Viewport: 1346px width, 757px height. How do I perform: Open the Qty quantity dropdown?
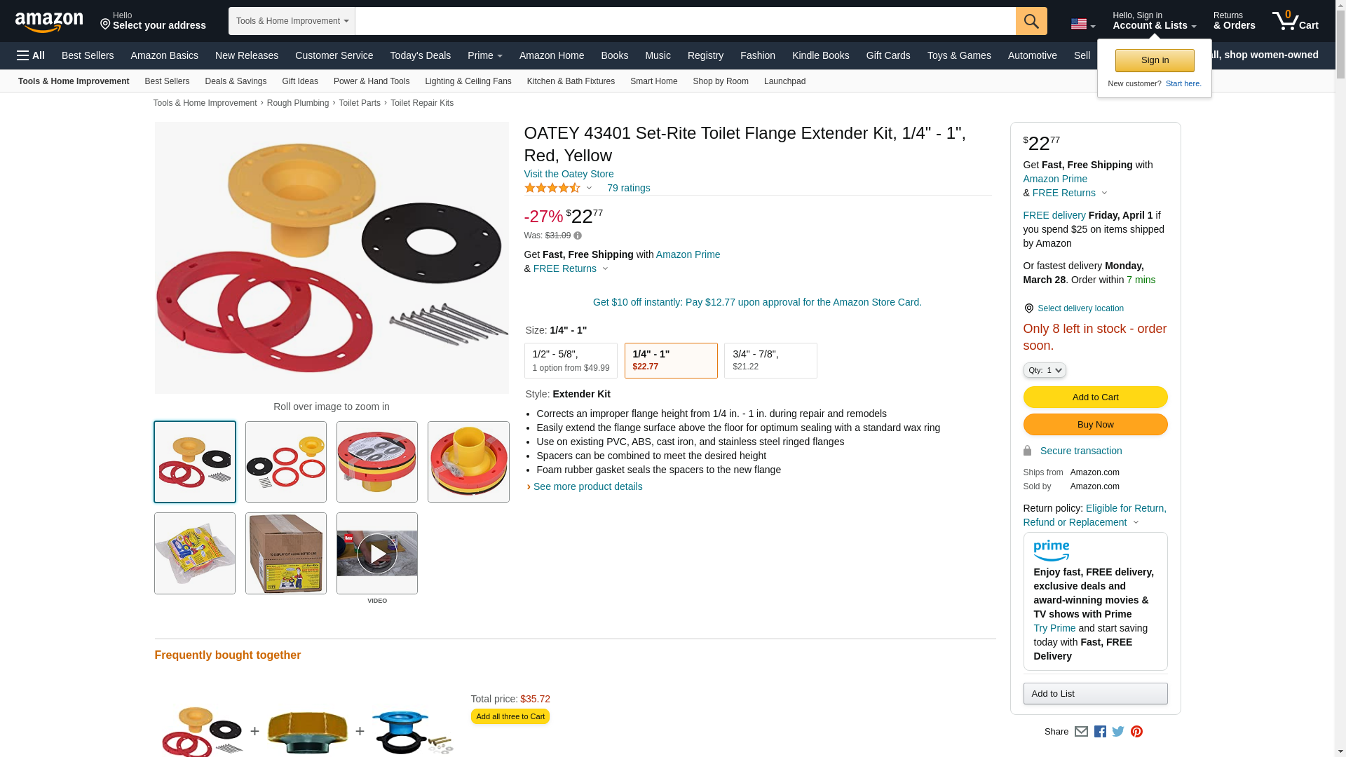point(1044,370)
